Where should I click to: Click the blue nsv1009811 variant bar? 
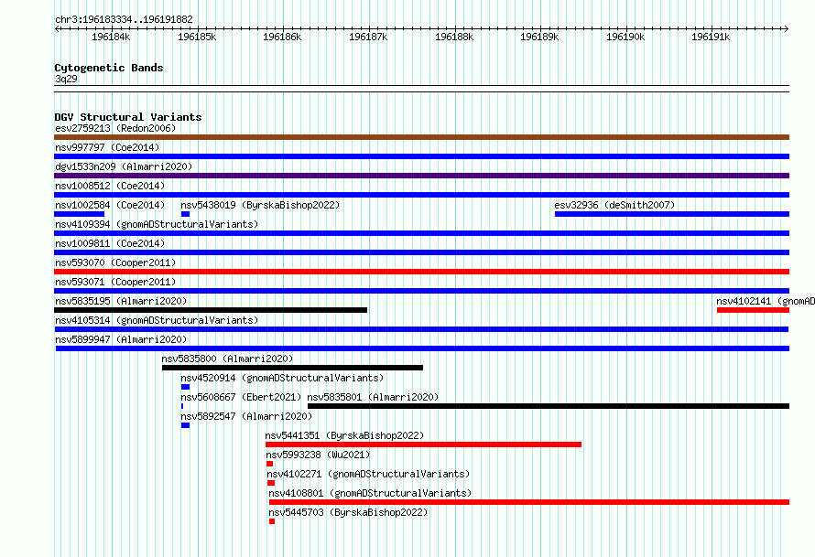(421, 252)
